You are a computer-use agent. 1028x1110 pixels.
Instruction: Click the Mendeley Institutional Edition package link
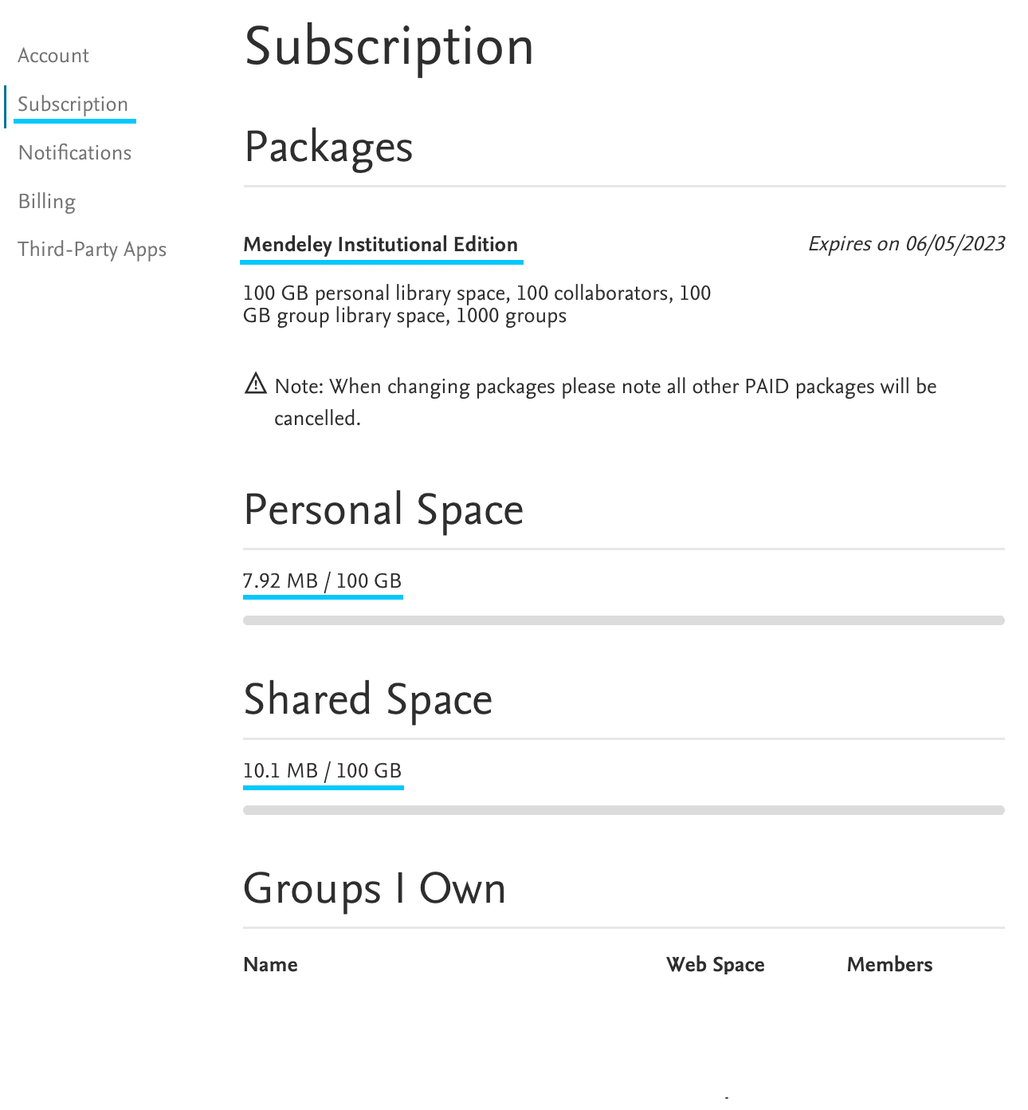(x=381, y=245)
